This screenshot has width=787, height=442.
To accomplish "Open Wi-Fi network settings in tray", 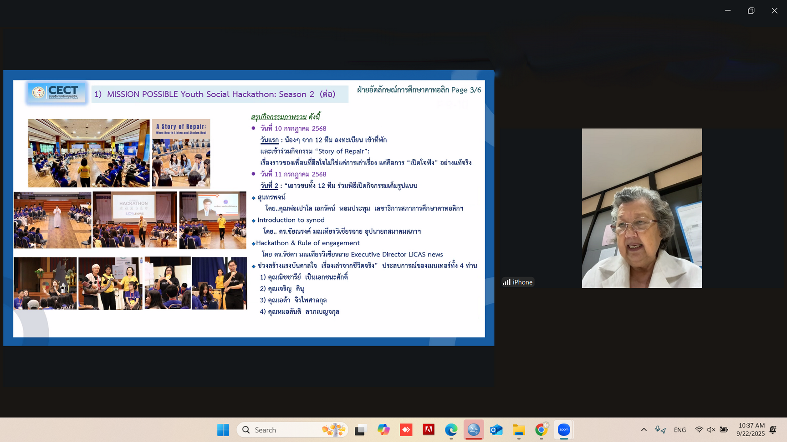I will 699,430.
